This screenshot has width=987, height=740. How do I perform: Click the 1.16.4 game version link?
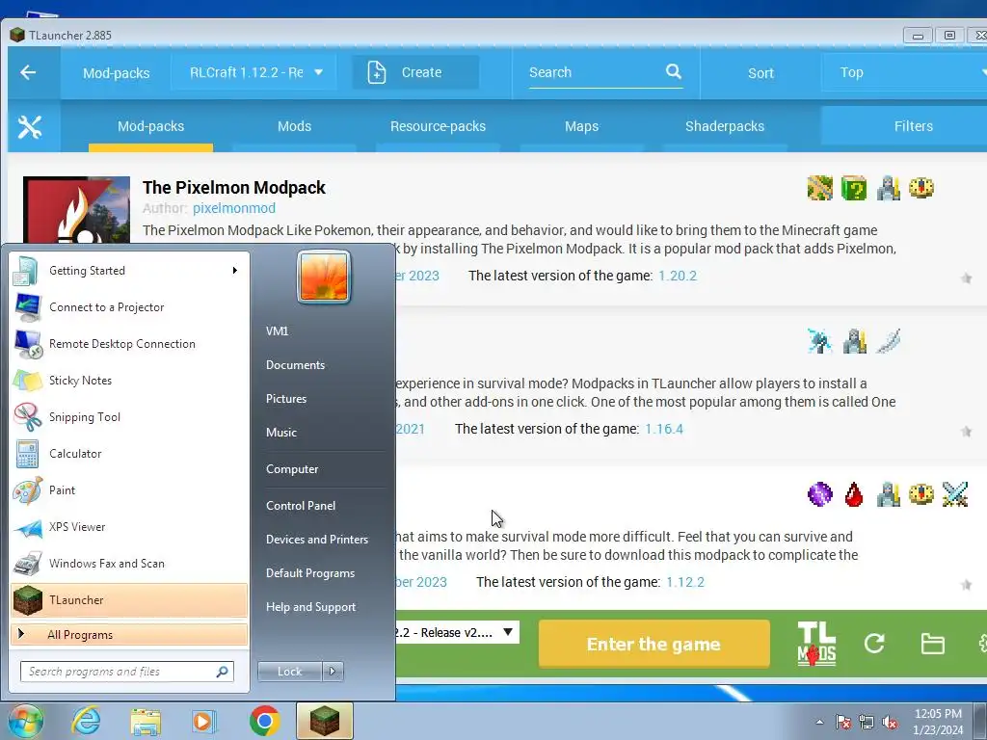pyautogui.click(x=664, y=429)
